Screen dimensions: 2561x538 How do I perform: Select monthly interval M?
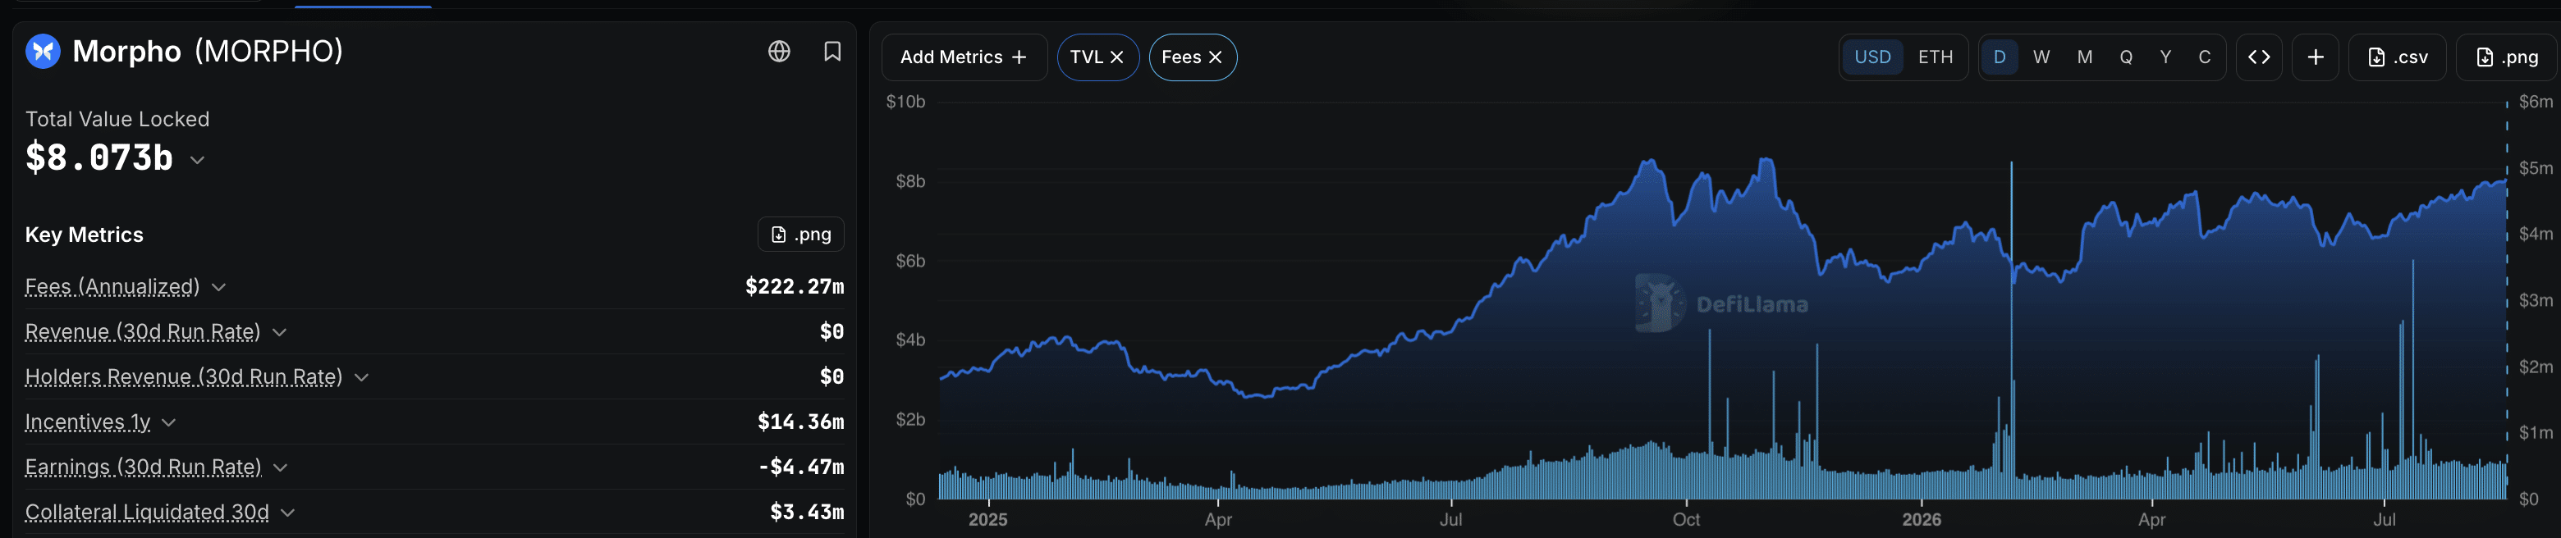tap(2085, 57)
